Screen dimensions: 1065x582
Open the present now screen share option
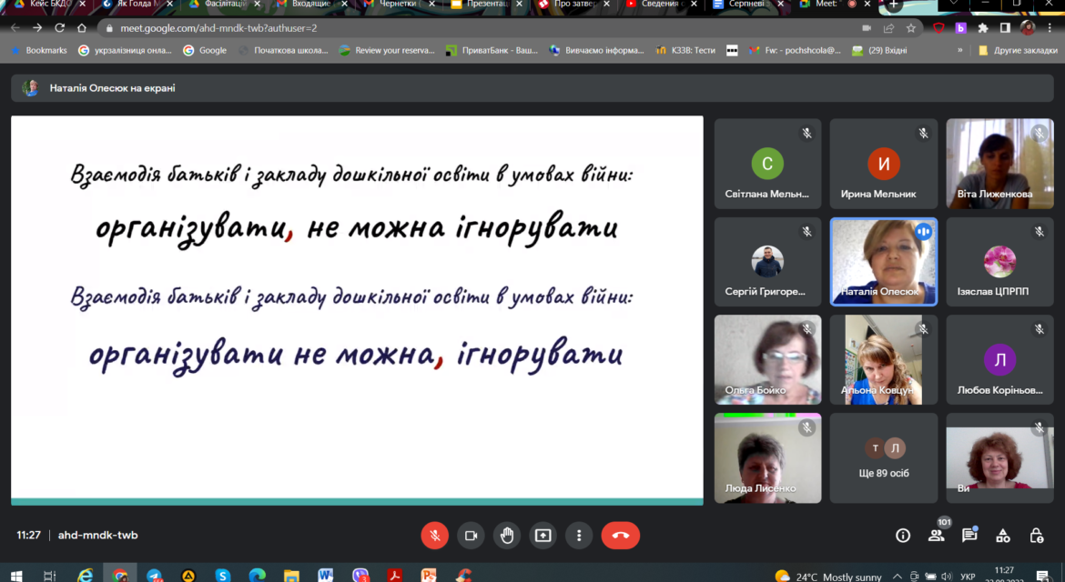[543, 536]
